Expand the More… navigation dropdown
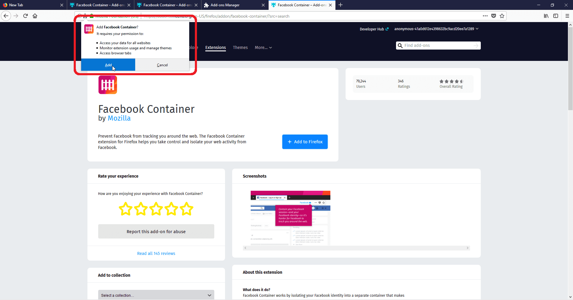The width and height of the screenshot is (573, 300). click(263, 47)
